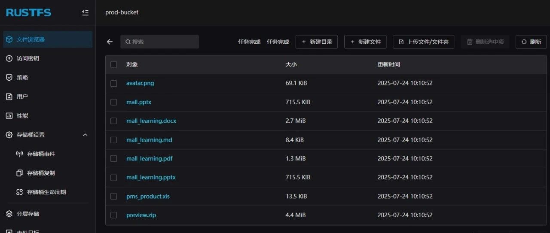Click the users (用户) sidebar icon

(9, 97)
